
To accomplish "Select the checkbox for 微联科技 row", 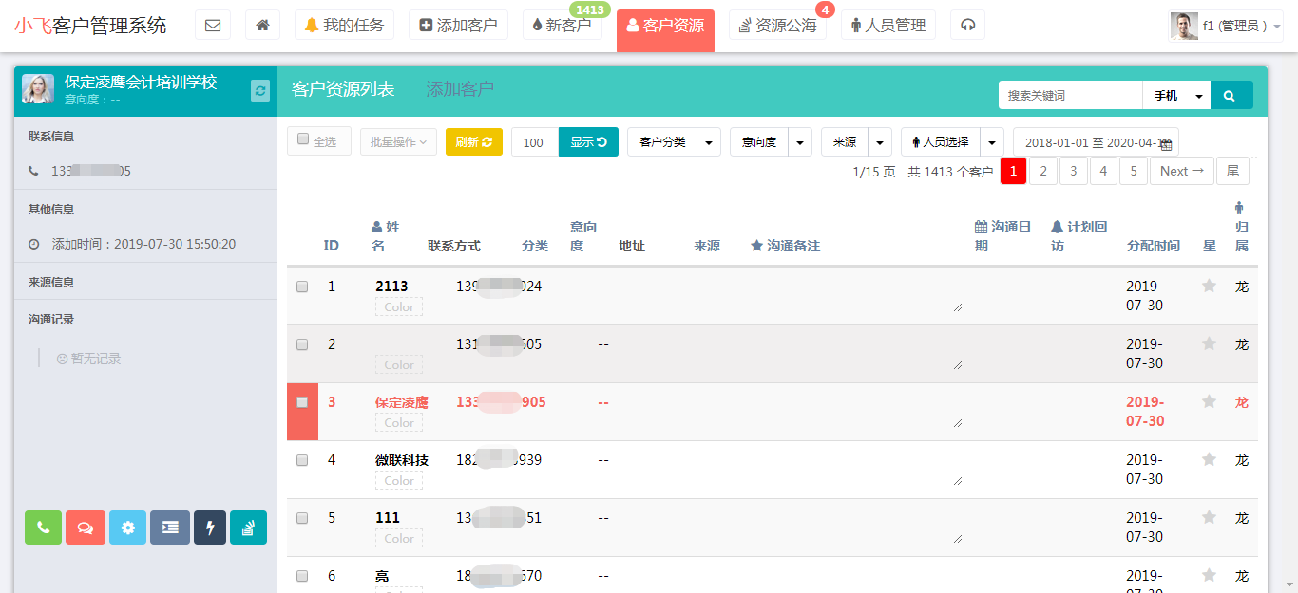I will [302, 460].
